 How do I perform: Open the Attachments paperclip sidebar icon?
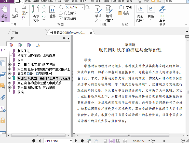click(3, 98)
